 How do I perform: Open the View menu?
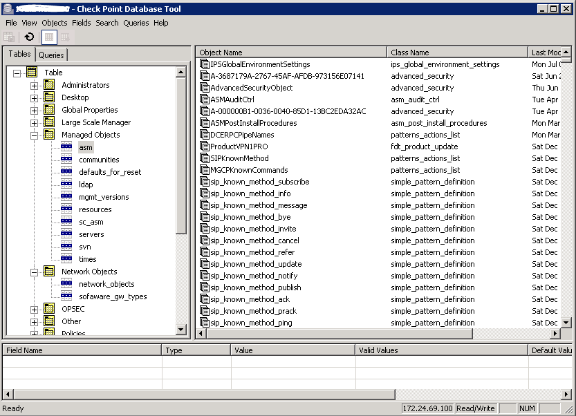29,23
